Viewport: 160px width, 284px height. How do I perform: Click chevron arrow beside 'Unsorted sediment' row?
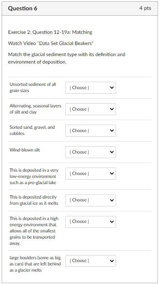[112, 88]
